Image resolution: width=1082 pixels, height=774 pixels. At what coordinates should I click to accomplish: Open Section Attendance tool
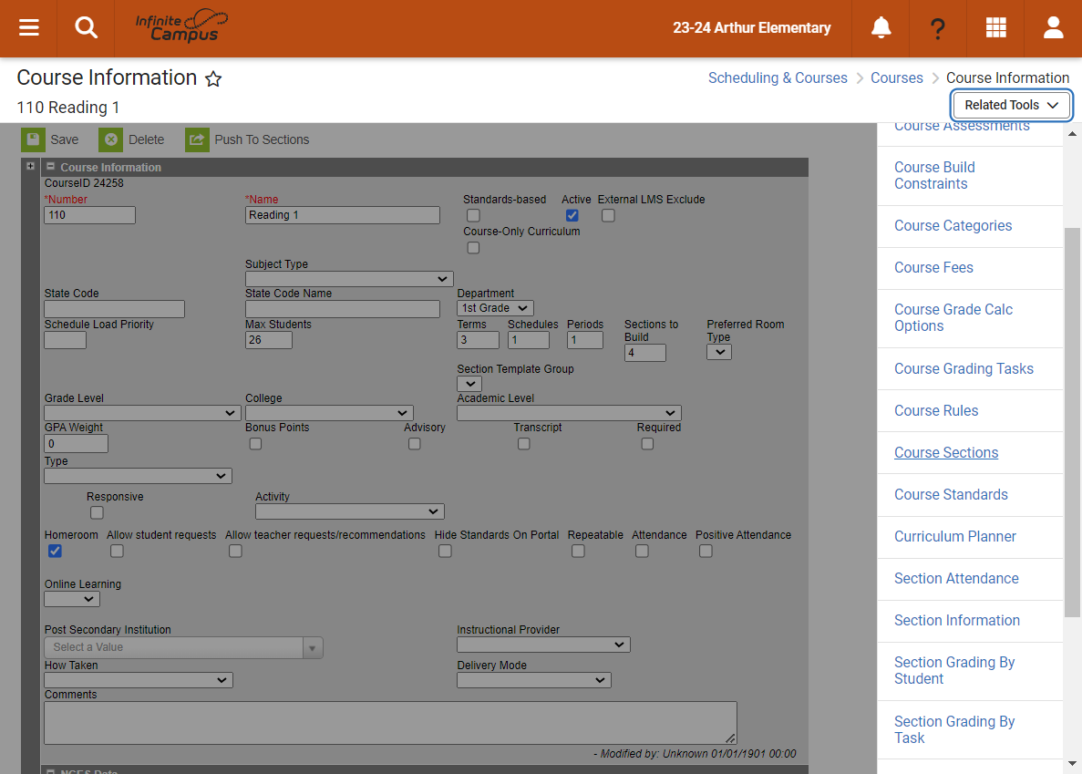click(x=956, y=579)
